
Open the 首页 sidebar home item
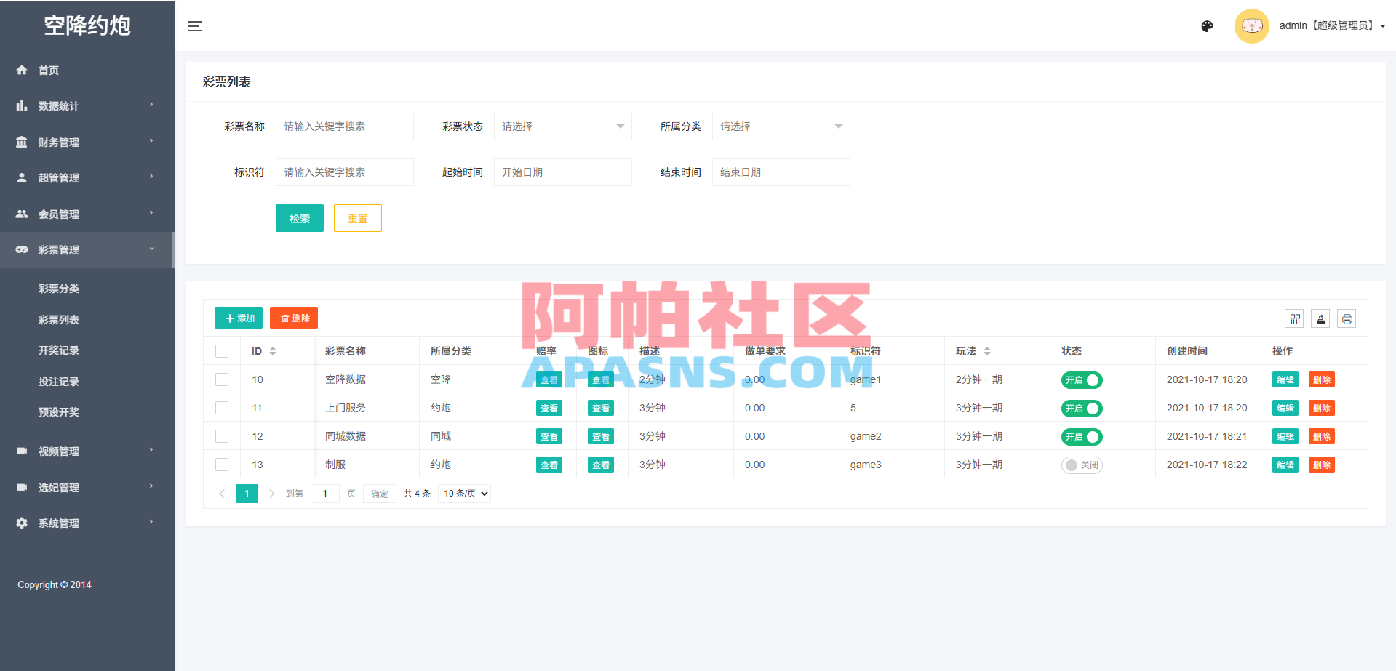[x=49, y=70]
